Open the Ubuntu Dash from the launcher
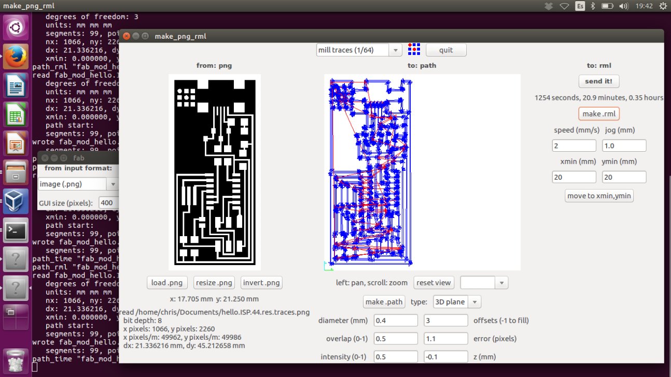 coord(16,27)
